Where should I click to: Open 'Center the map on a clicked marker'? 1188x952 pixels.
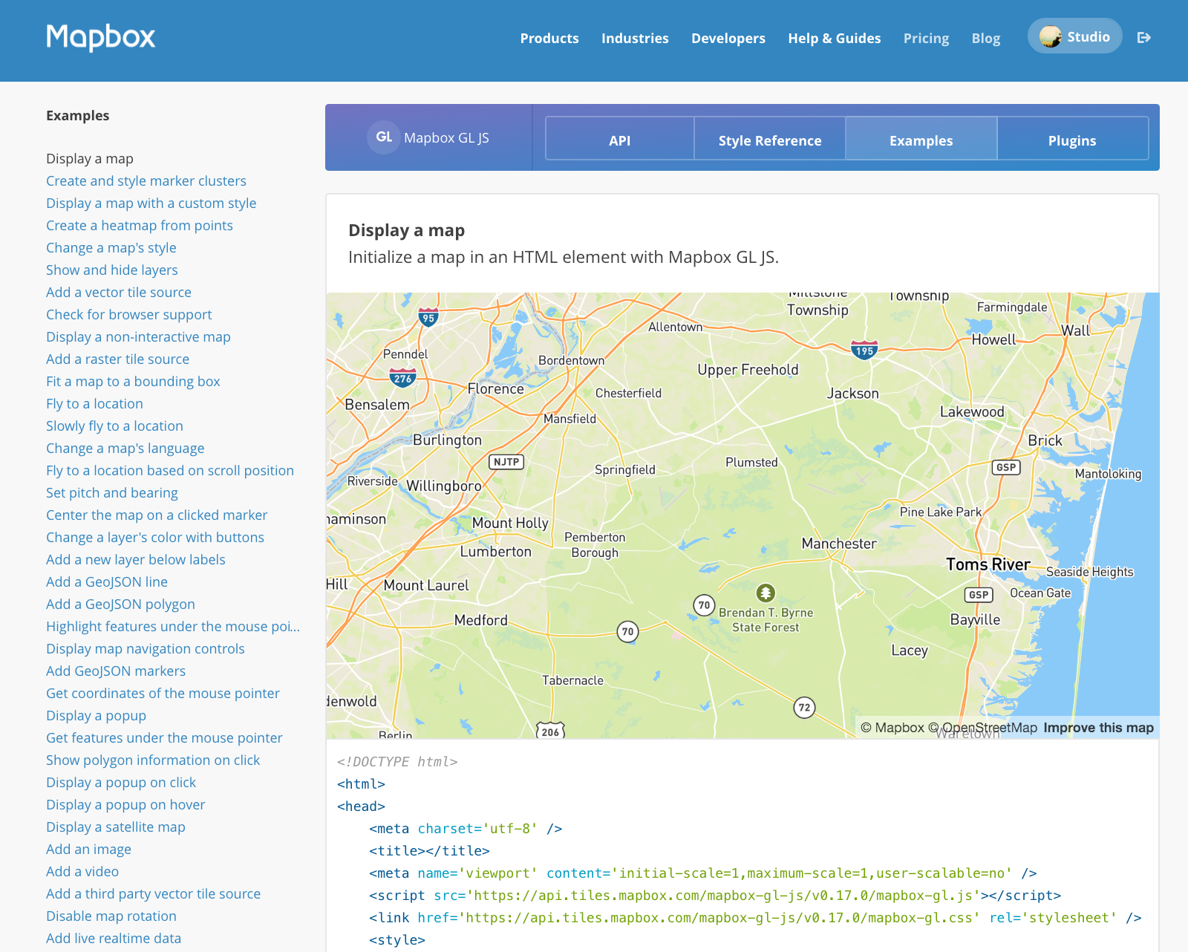(157, 515)
